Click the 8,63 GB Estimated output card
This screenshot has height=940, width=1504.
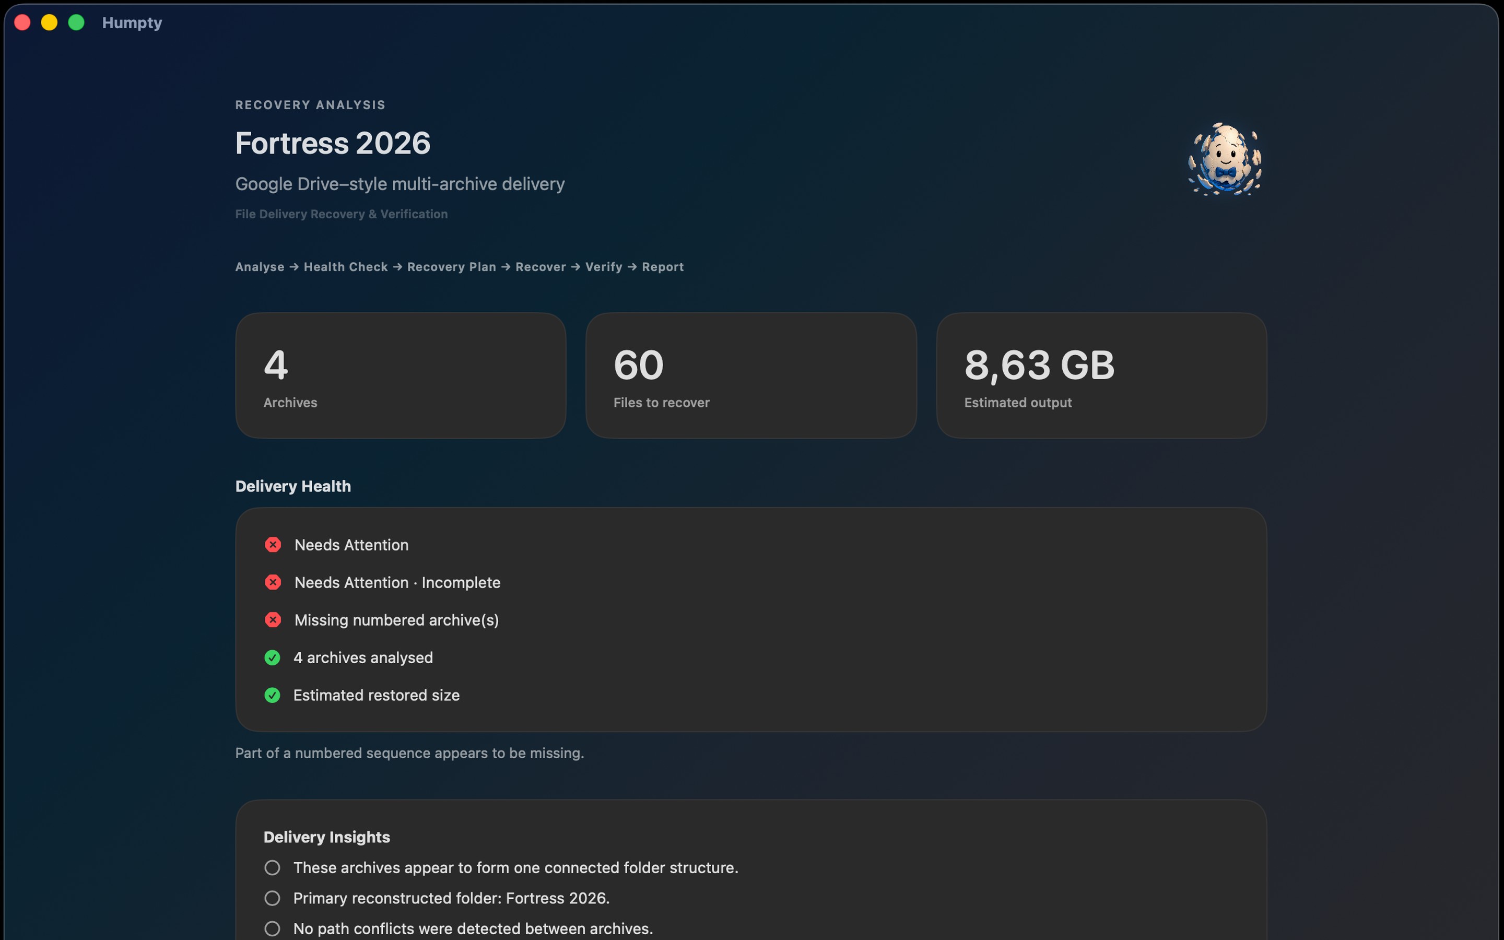pos(1101,375)
